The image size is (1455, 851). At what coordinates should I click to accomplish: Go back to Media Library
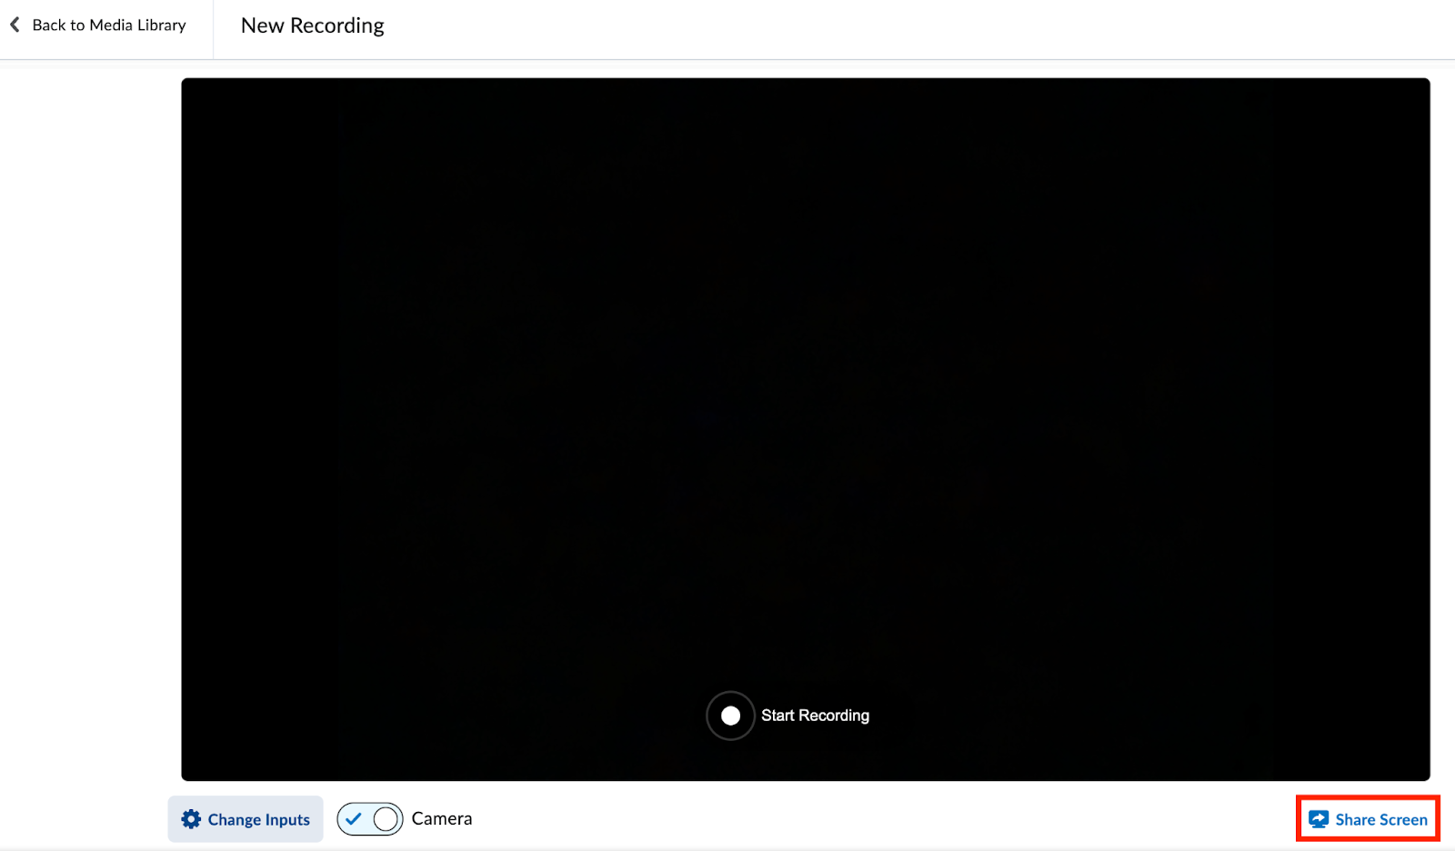click(98, 25)
